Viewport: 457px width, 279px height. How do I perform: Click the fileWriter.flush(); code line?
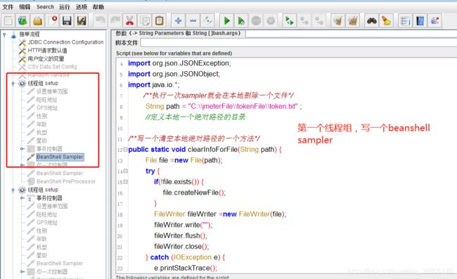(x=181, y=235)
